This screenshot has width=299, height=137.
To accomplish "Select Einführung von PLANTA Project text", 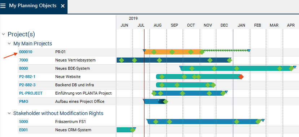I will pyautogui.click(x=83, y=93).
